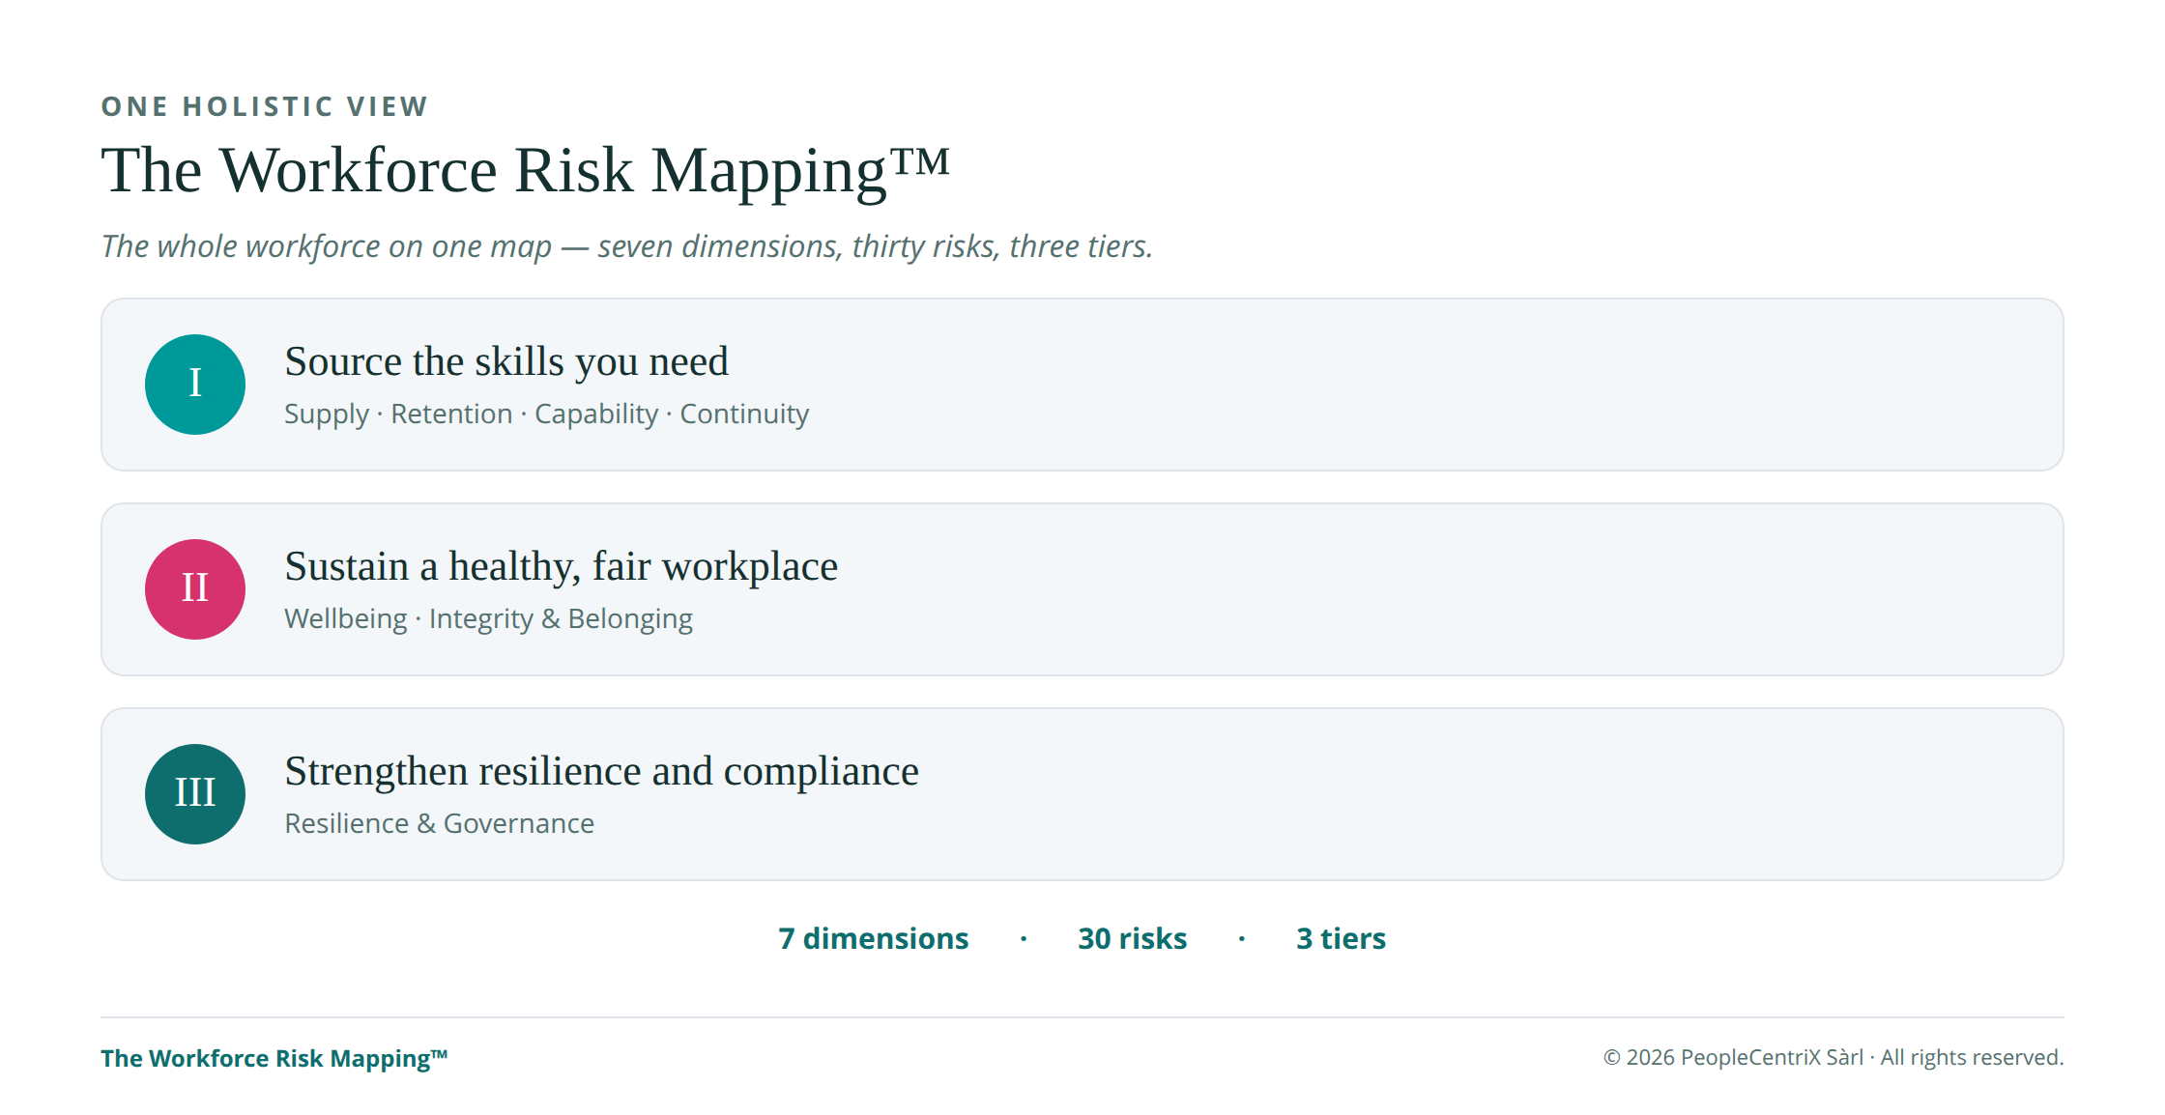
Task: Click 'Supply · Retention · Capability · Continuity' subtitle
Action: click(547, 414)
